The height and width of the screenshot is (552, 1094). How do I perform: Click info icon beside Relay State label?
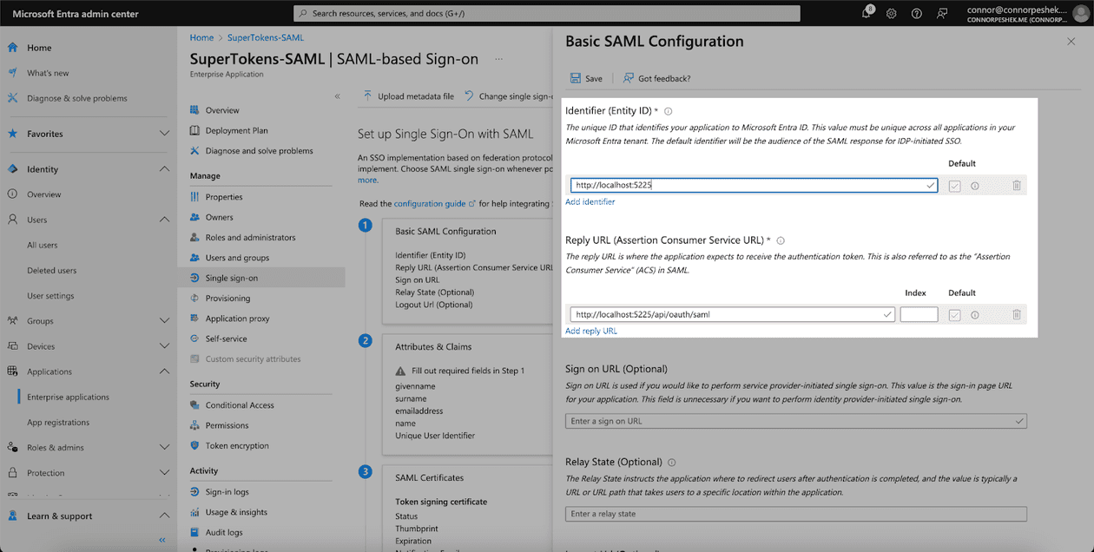click(672, 463)
